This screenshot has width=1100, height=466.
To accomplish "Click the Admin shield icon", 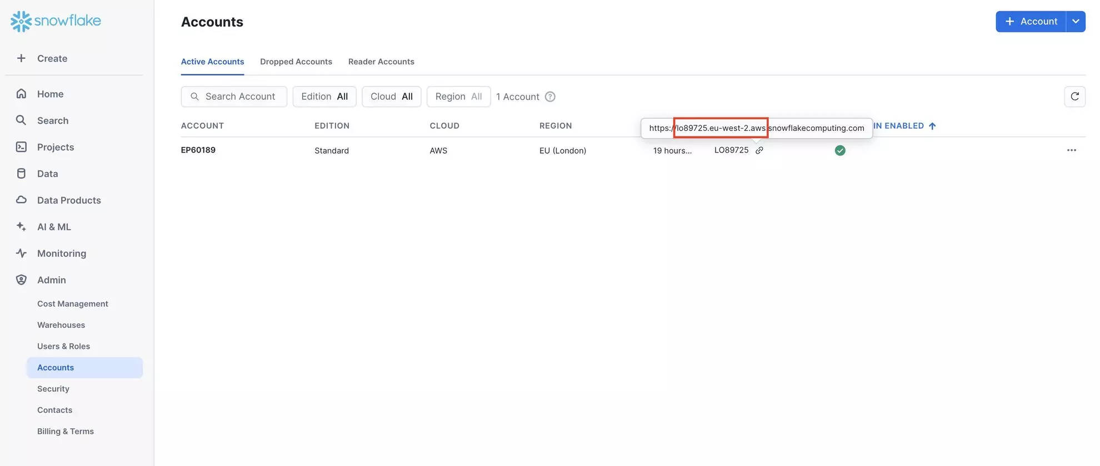I will pos(21,280).
